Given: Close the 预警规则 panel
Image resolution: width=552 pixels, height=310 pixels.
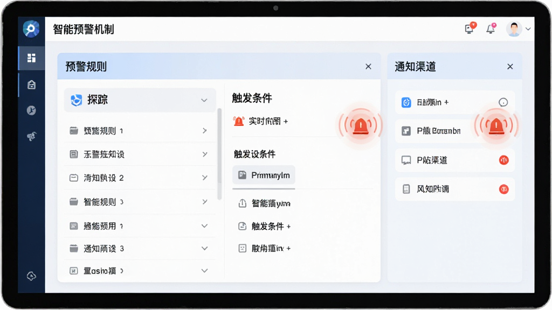Looking at the screenshot, I should coord(368,66).
